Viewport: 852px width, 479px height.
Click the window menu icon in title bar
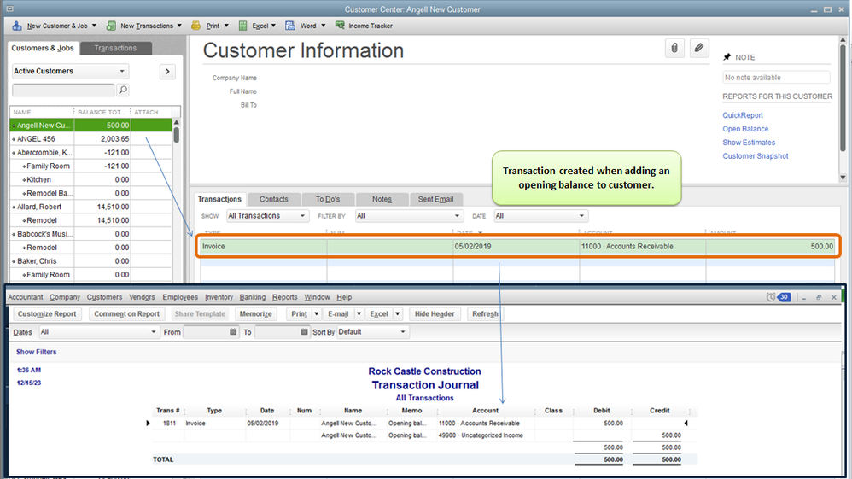coord(9,9)
